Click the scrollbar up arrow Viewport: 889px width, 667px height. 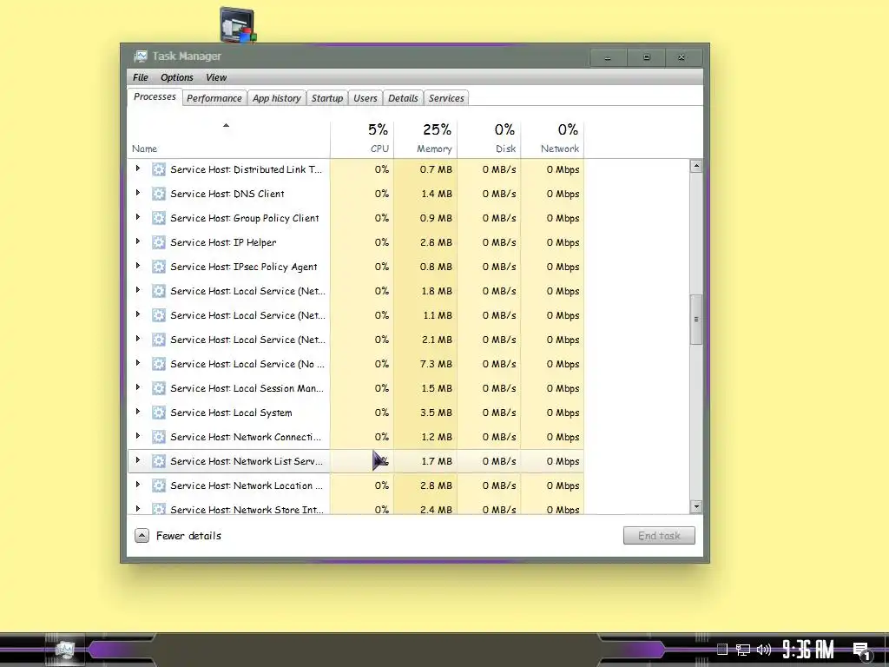tap(696, 166)
